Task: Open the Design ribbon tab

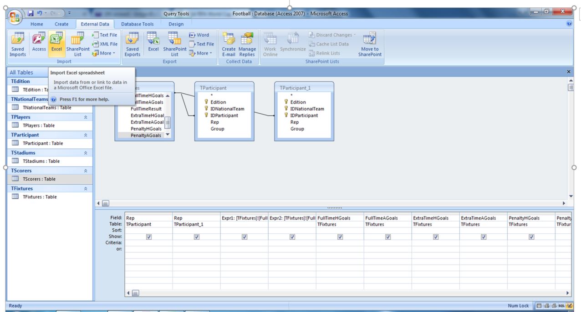Action: click(176, 24)
